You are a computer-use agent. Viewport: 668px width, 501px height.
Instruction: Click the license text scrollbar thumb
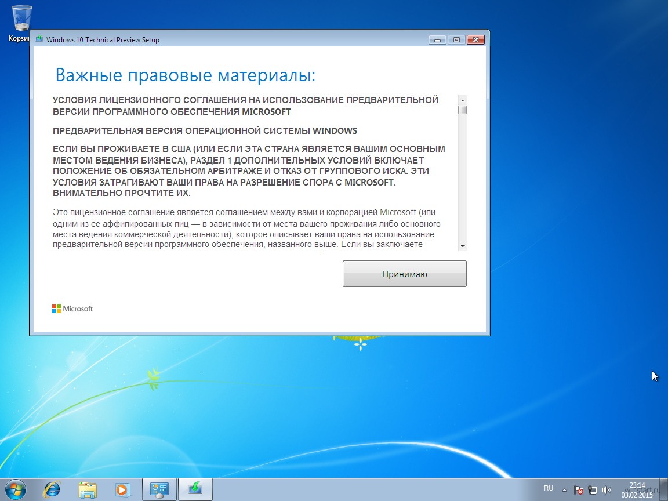click(x=462, y=110)
